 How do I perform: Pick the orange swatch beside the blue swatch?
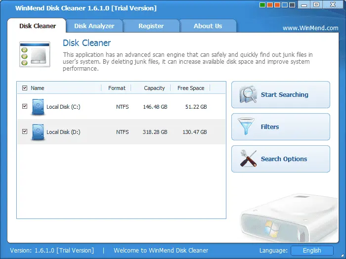(x=277, y=5)
